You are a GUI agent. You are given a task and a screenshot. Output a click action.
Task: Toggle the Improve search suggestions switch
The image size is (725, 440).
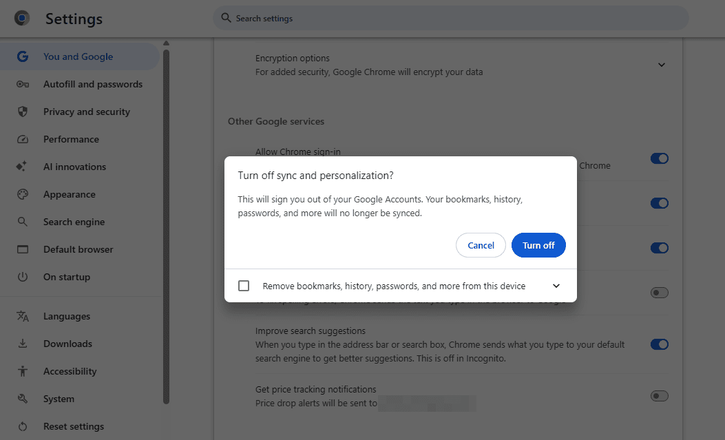point(659,344)
